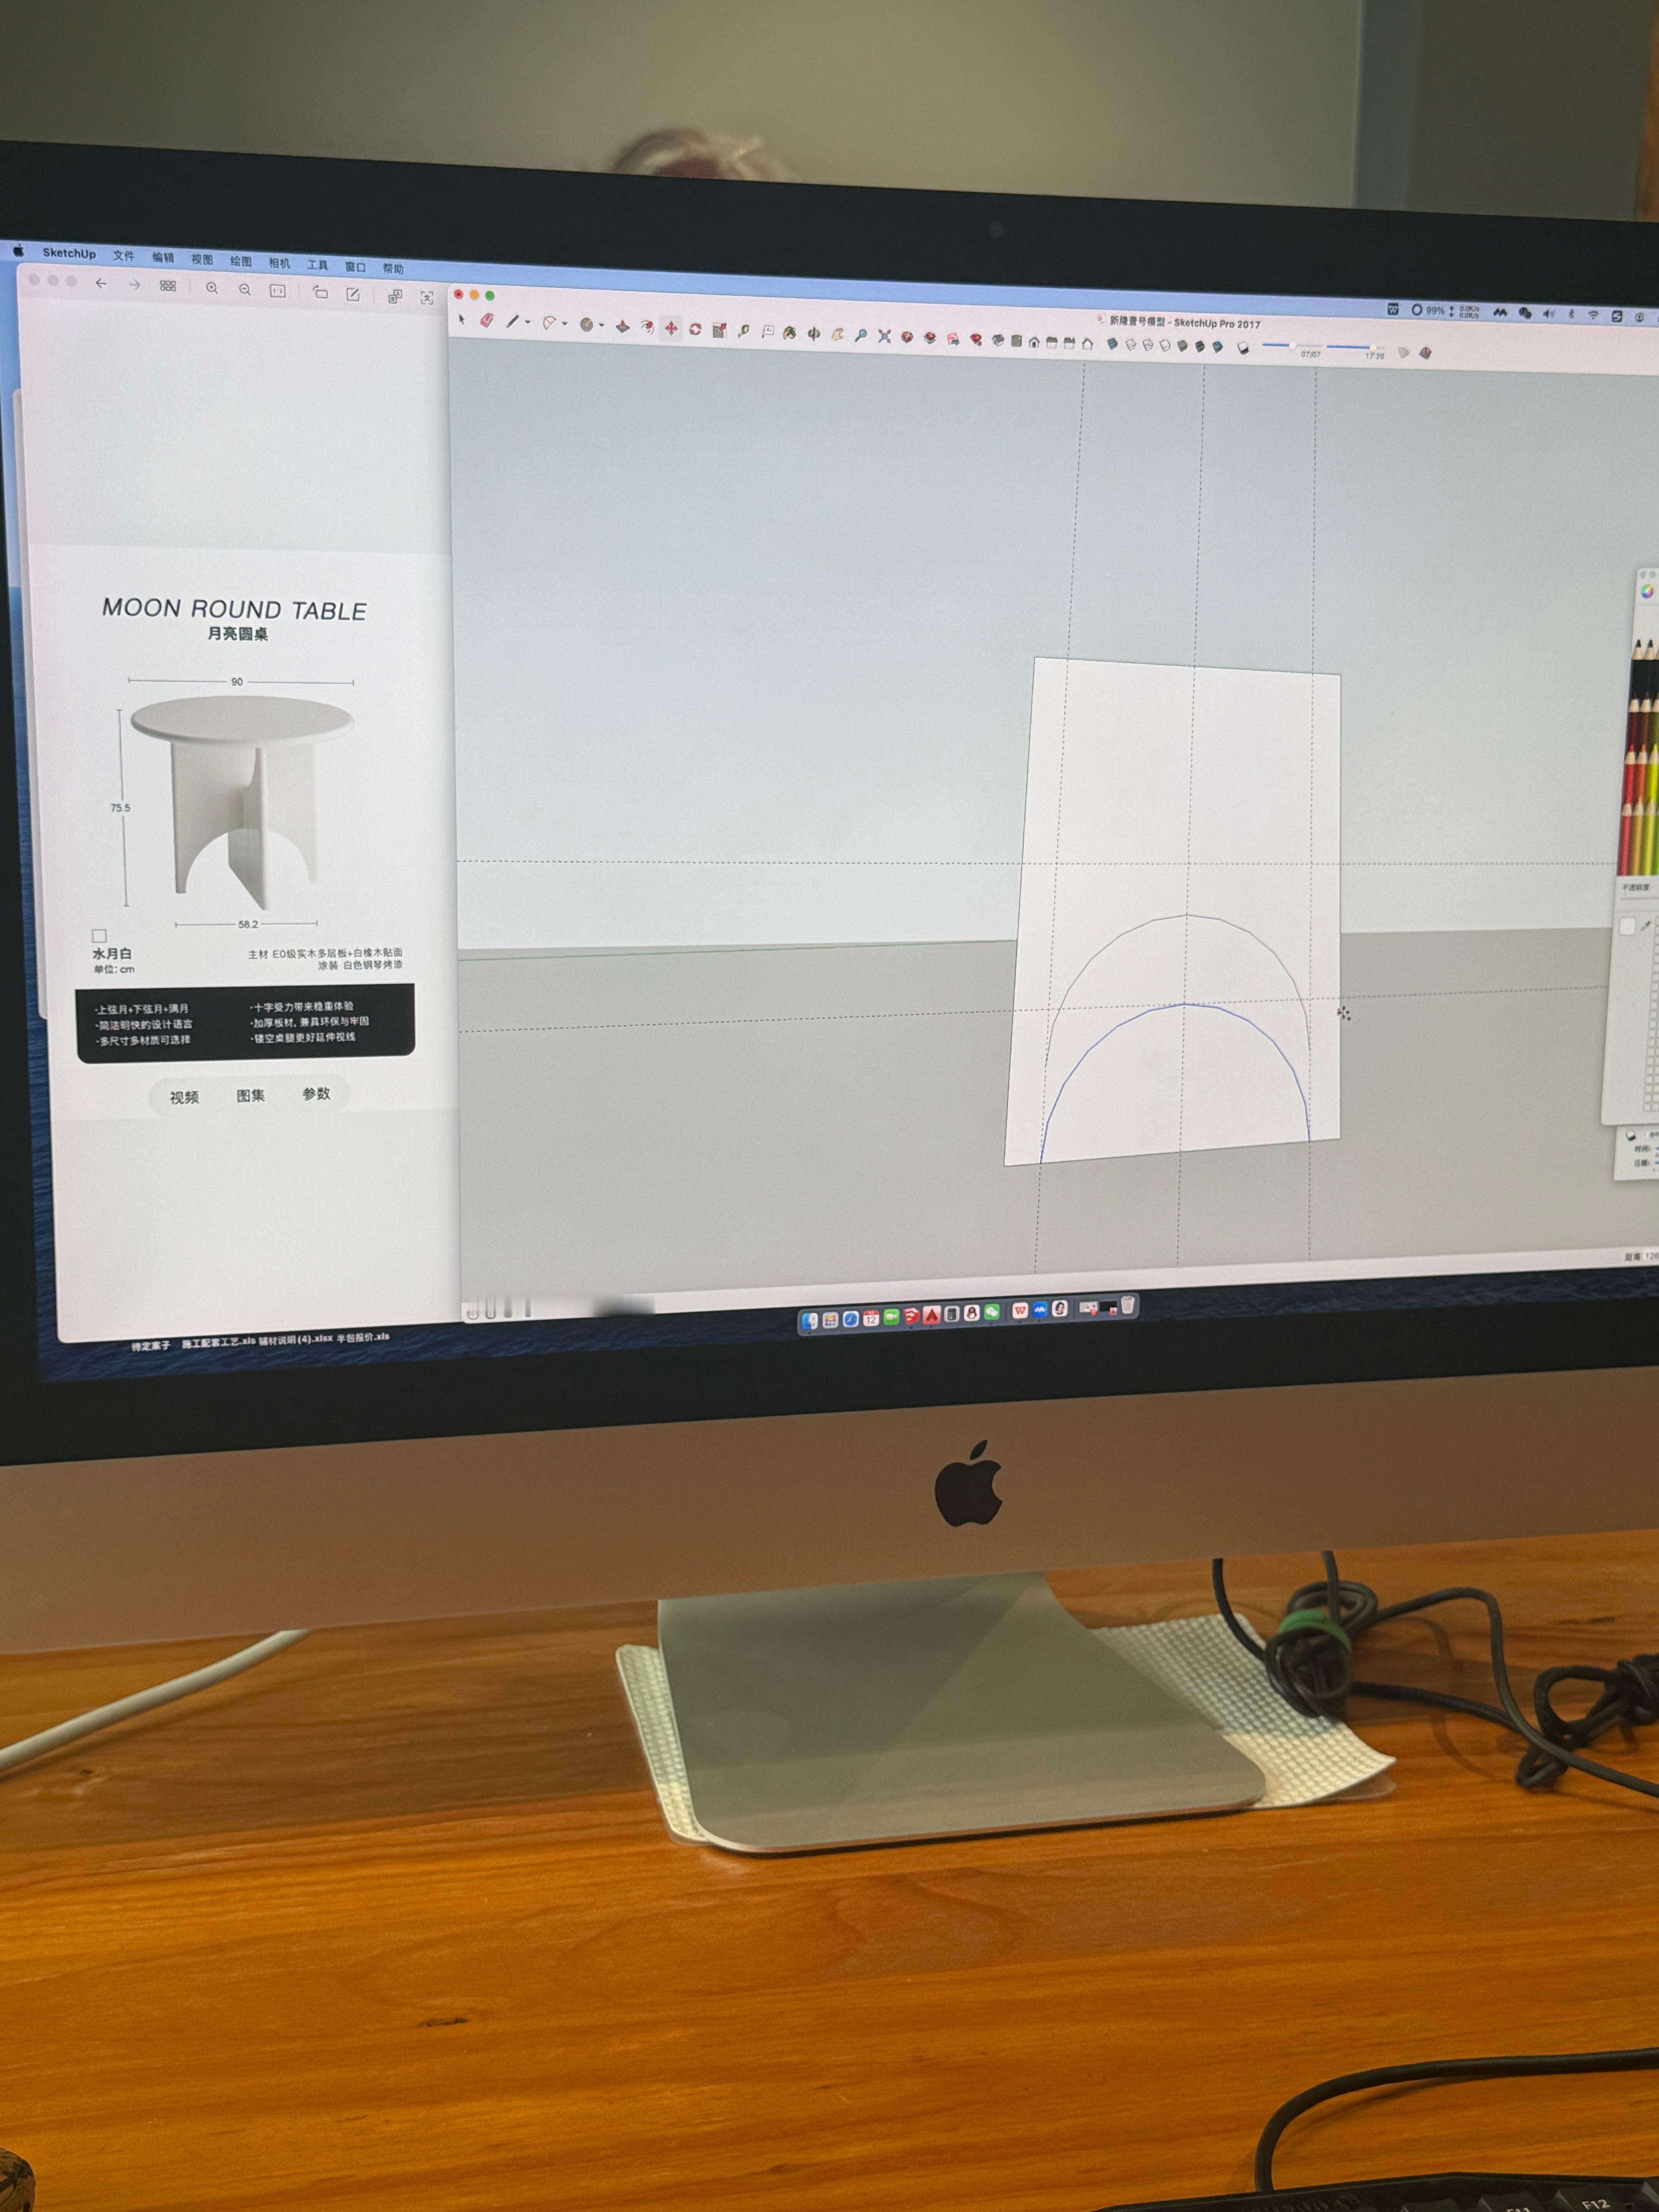Rotate the image in viewer toolbar
The width and height of the screenshot is (1659, 2212).
[320, 293]
